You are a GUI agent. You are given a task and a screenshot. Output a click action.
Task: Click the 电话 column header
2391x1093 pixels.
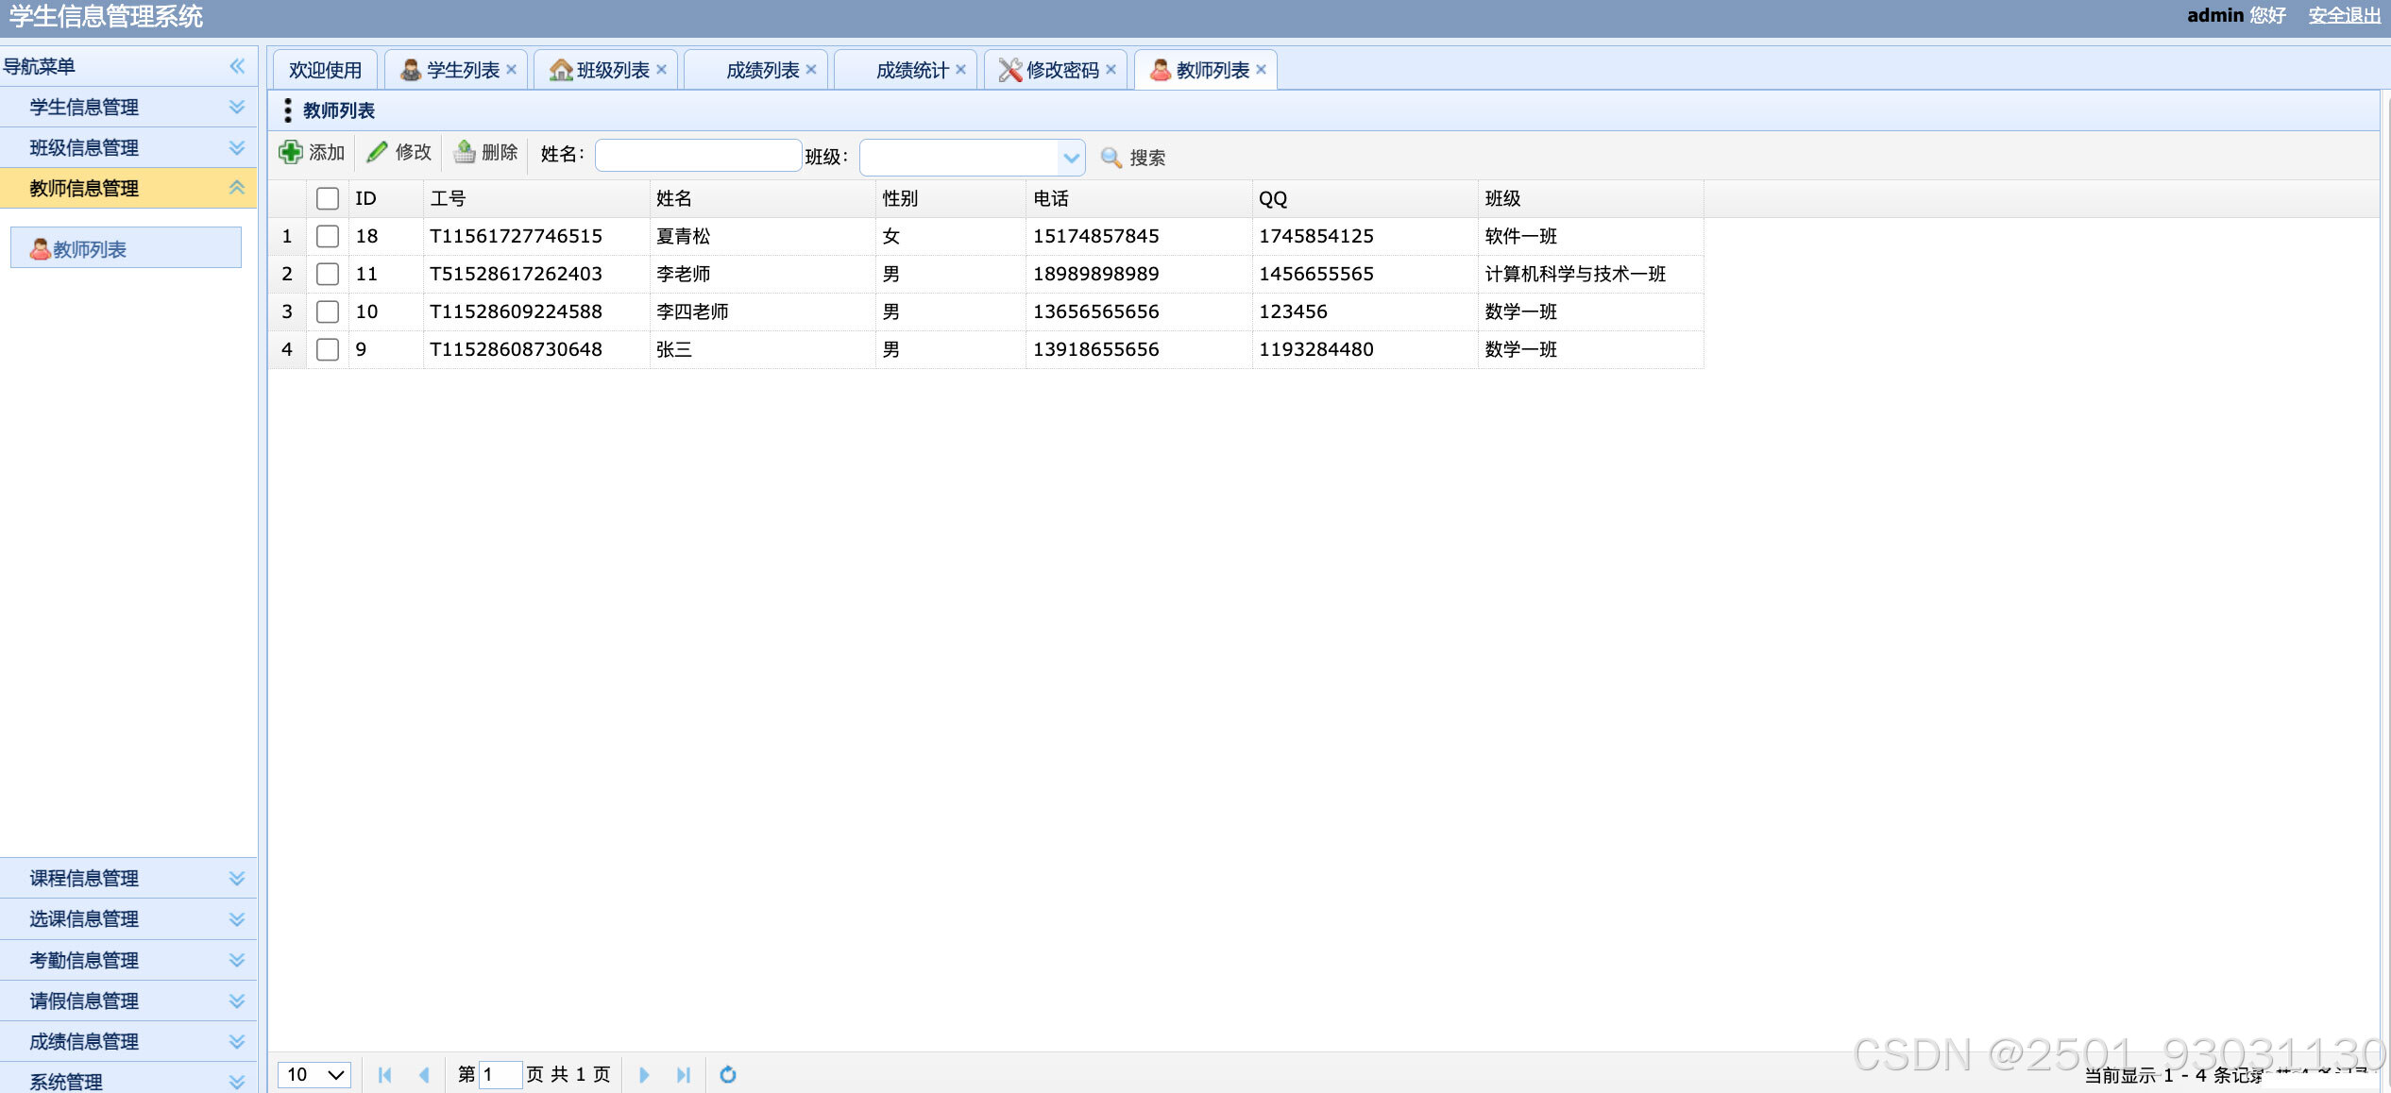[1139, 198]
